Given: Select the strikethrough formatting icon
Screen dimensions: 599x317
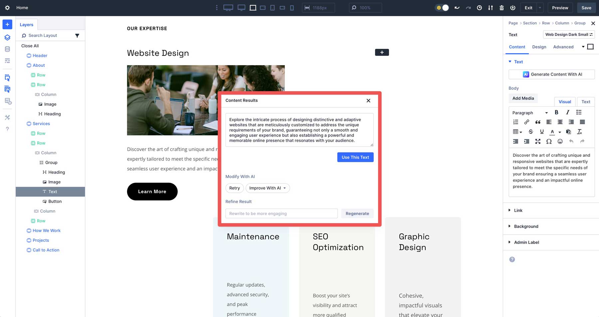Looking at the screenshot, I should [531, 132].
